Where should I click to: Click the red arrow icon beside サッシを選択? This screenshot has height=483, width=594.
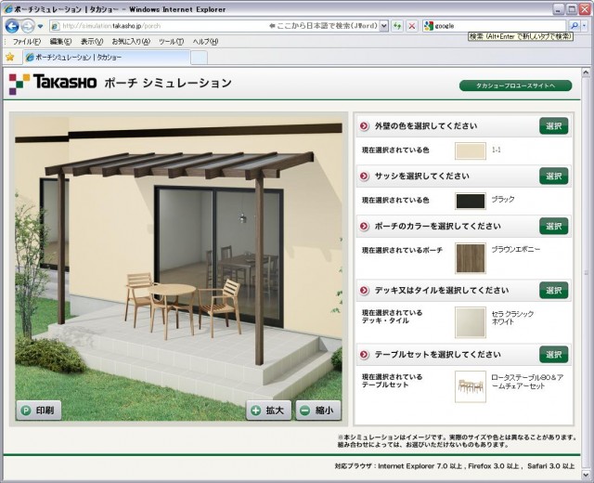364,175
